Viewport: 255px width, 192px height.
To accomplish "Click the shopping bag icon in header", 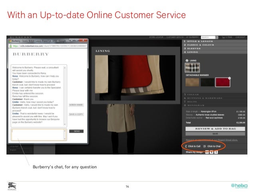I will [223, 37].
